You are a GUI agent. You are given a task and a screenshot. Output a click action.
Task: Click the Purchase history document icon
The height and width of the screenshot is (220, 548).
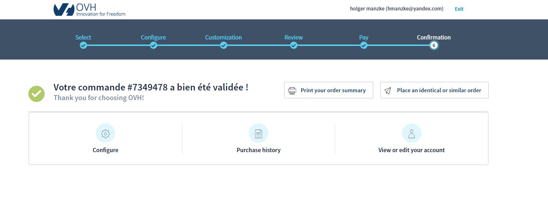(x=259, y=134)
